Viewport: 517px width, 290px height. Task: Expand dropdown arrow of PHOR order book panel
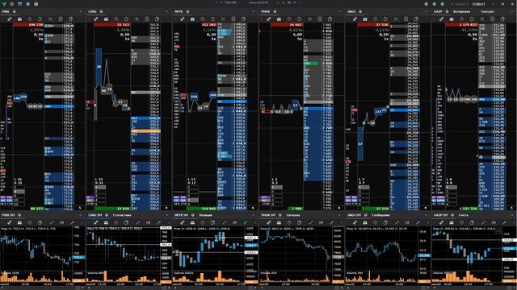pos(340,11)
